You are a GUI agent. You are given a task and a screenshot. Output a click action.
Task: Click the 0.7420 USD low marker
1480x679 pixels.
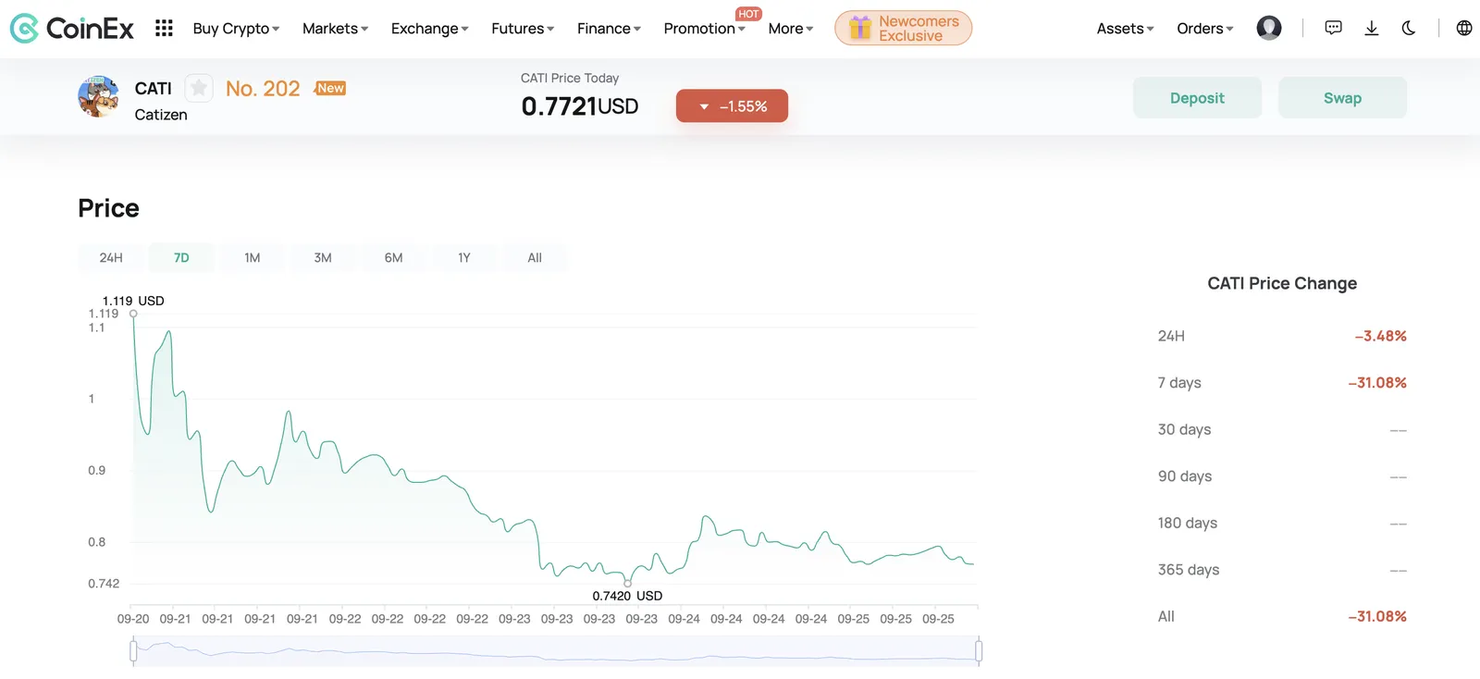628,583
